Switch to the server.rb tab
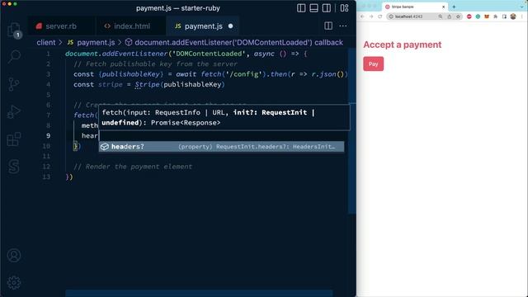The height and width of the screenshot is (297, 528). pos(56,26)
